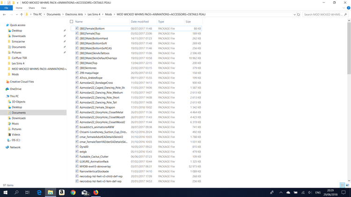Switch to details view layout icon
The width and height of the screenshot is (351, 197).
coord(342,185)
